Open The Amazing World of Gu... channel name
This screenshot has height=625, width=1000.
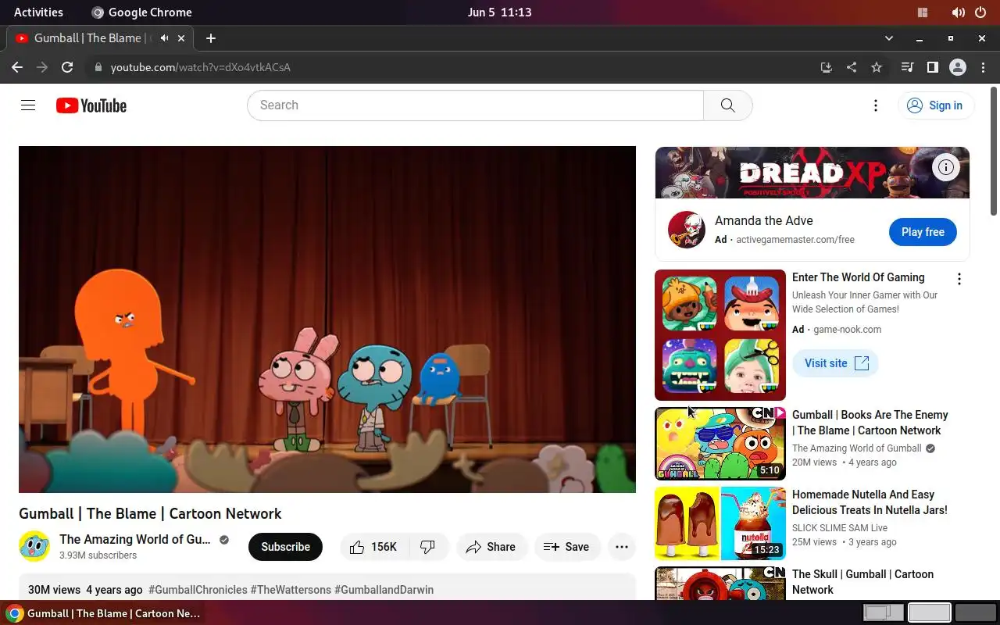click(135, 539)
